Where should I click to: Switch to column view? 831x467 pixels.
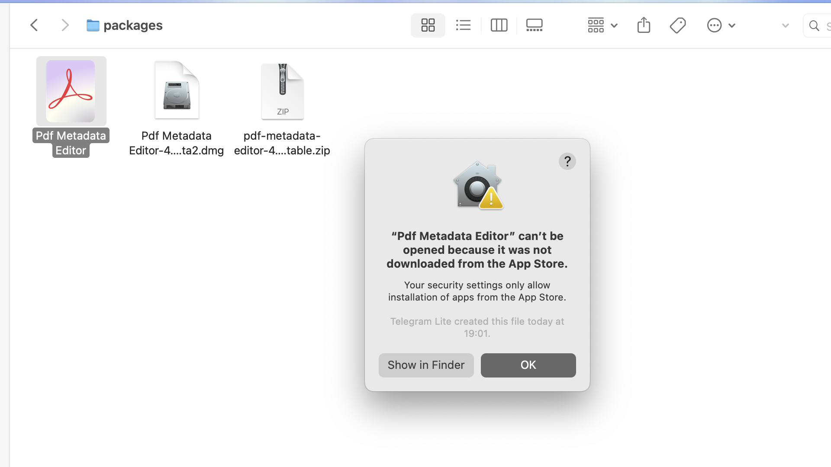tap(499, 25)
